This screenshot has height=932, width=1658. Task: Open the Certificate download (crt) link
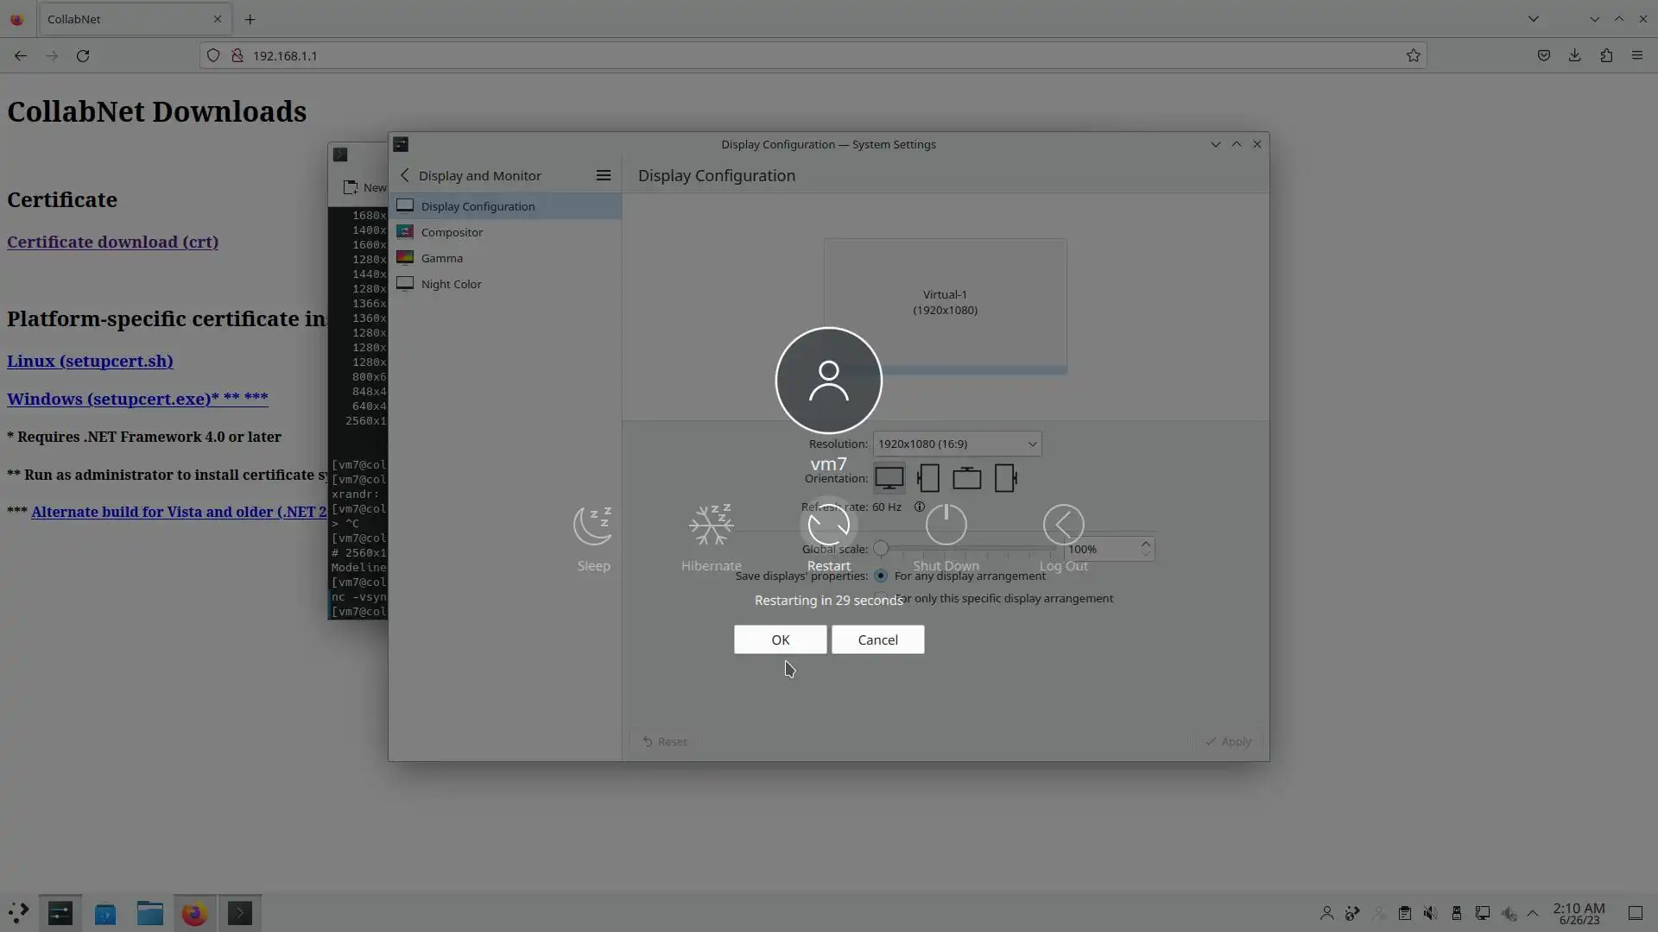[112, 242]
